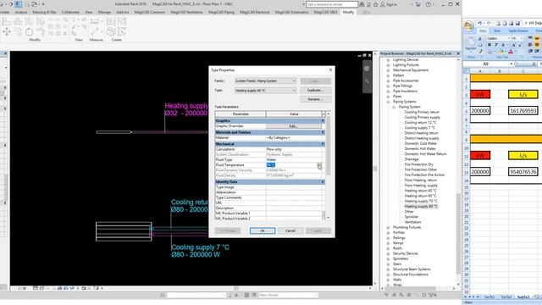Open the Excel Name Box dropdown arrow
This screenshot has height=305, width=542.
(511, 64)
